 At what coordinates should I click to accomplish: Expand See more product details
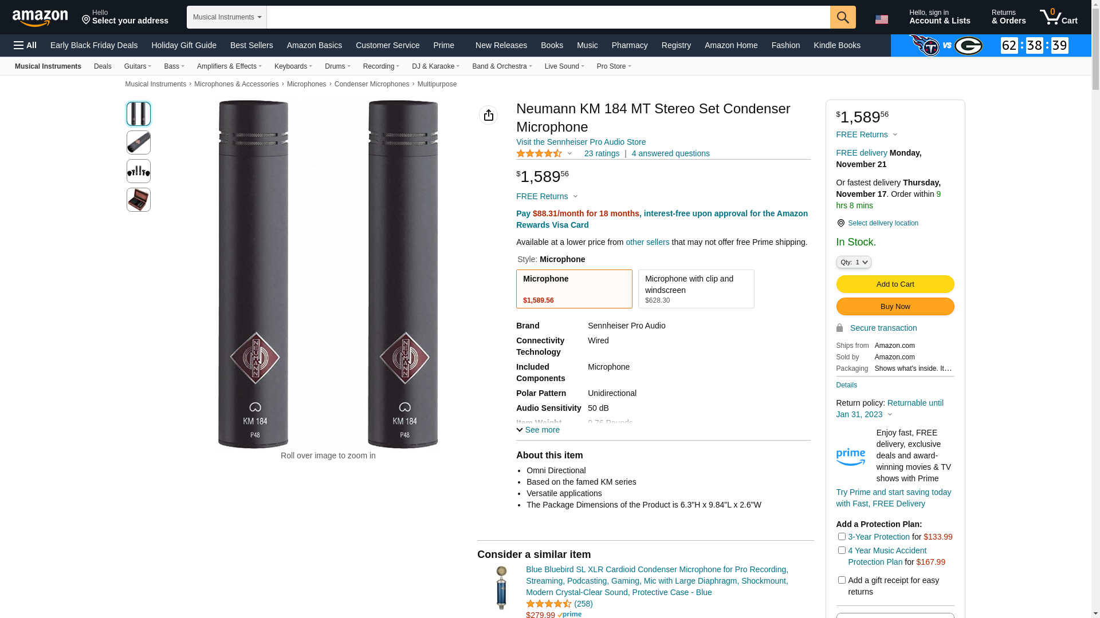(538, 430)
